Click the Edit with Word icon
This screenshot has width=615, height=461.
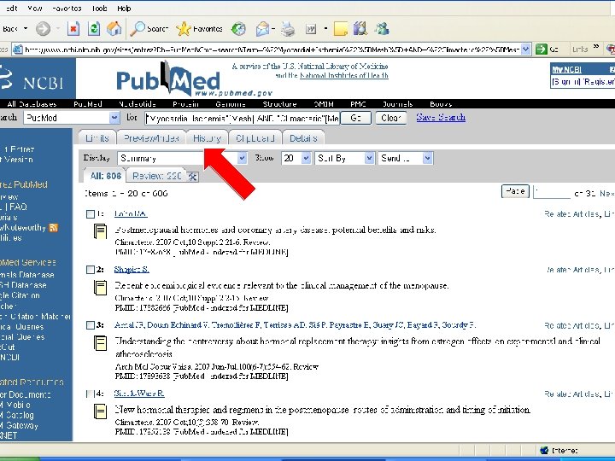311,29
